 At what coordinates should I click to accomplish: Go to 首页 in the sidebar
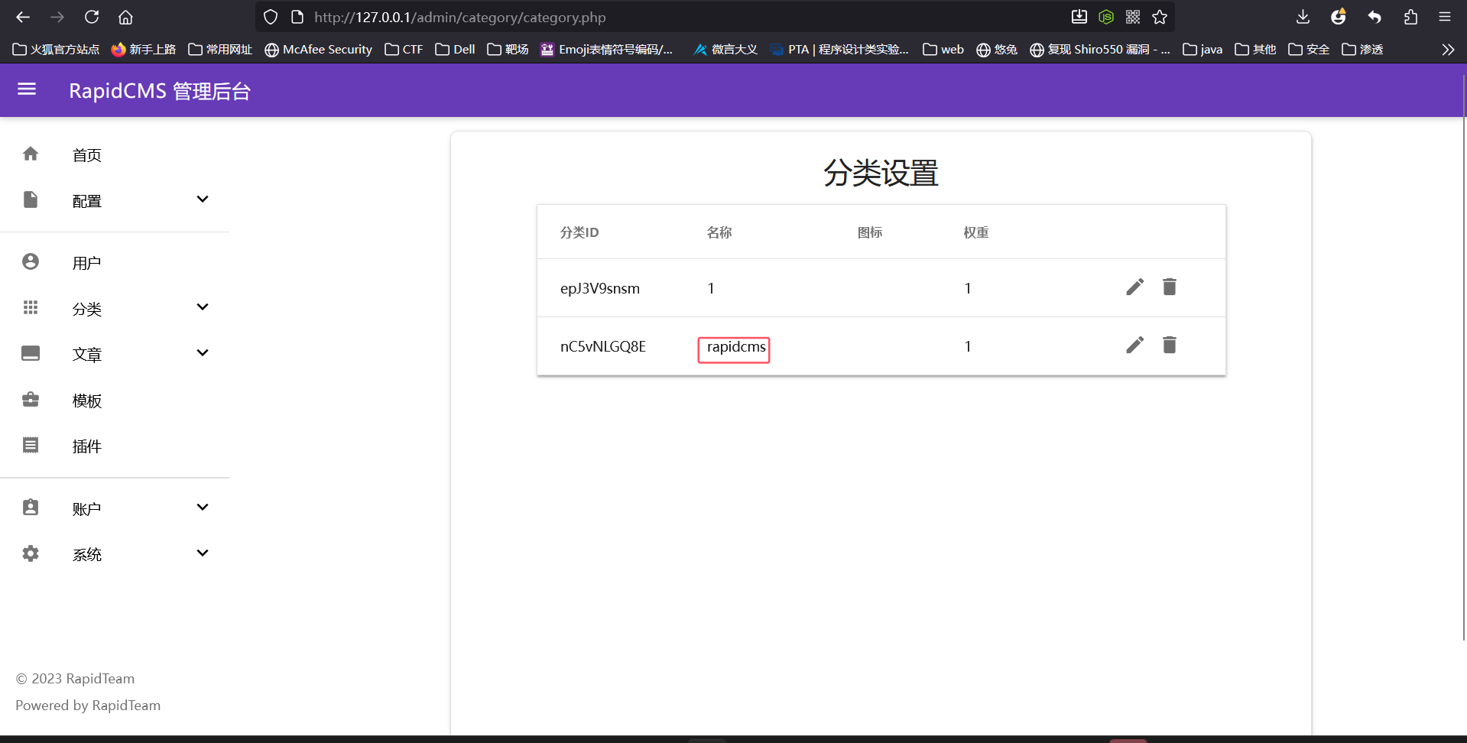(x=86, y=155)
